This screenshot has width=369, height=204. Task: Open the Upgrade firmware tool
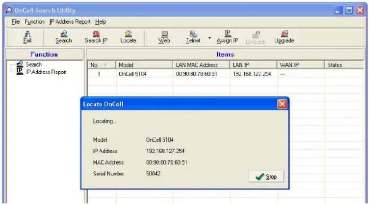(x=284, y=37)
